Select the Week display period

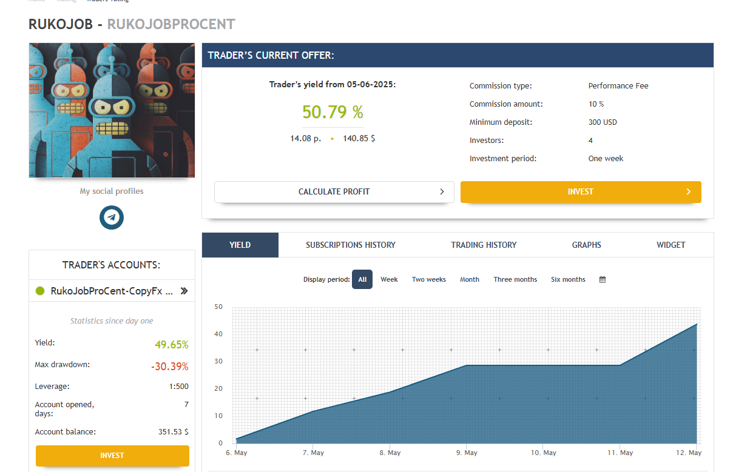coord(389,279)
